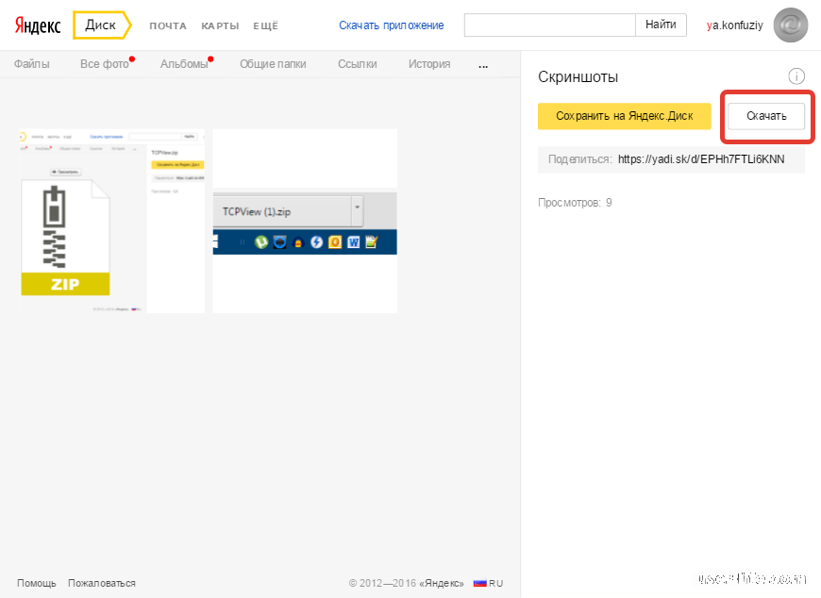Click the Russian flag language icon
The image size is (821, 598).
point(480,583)
